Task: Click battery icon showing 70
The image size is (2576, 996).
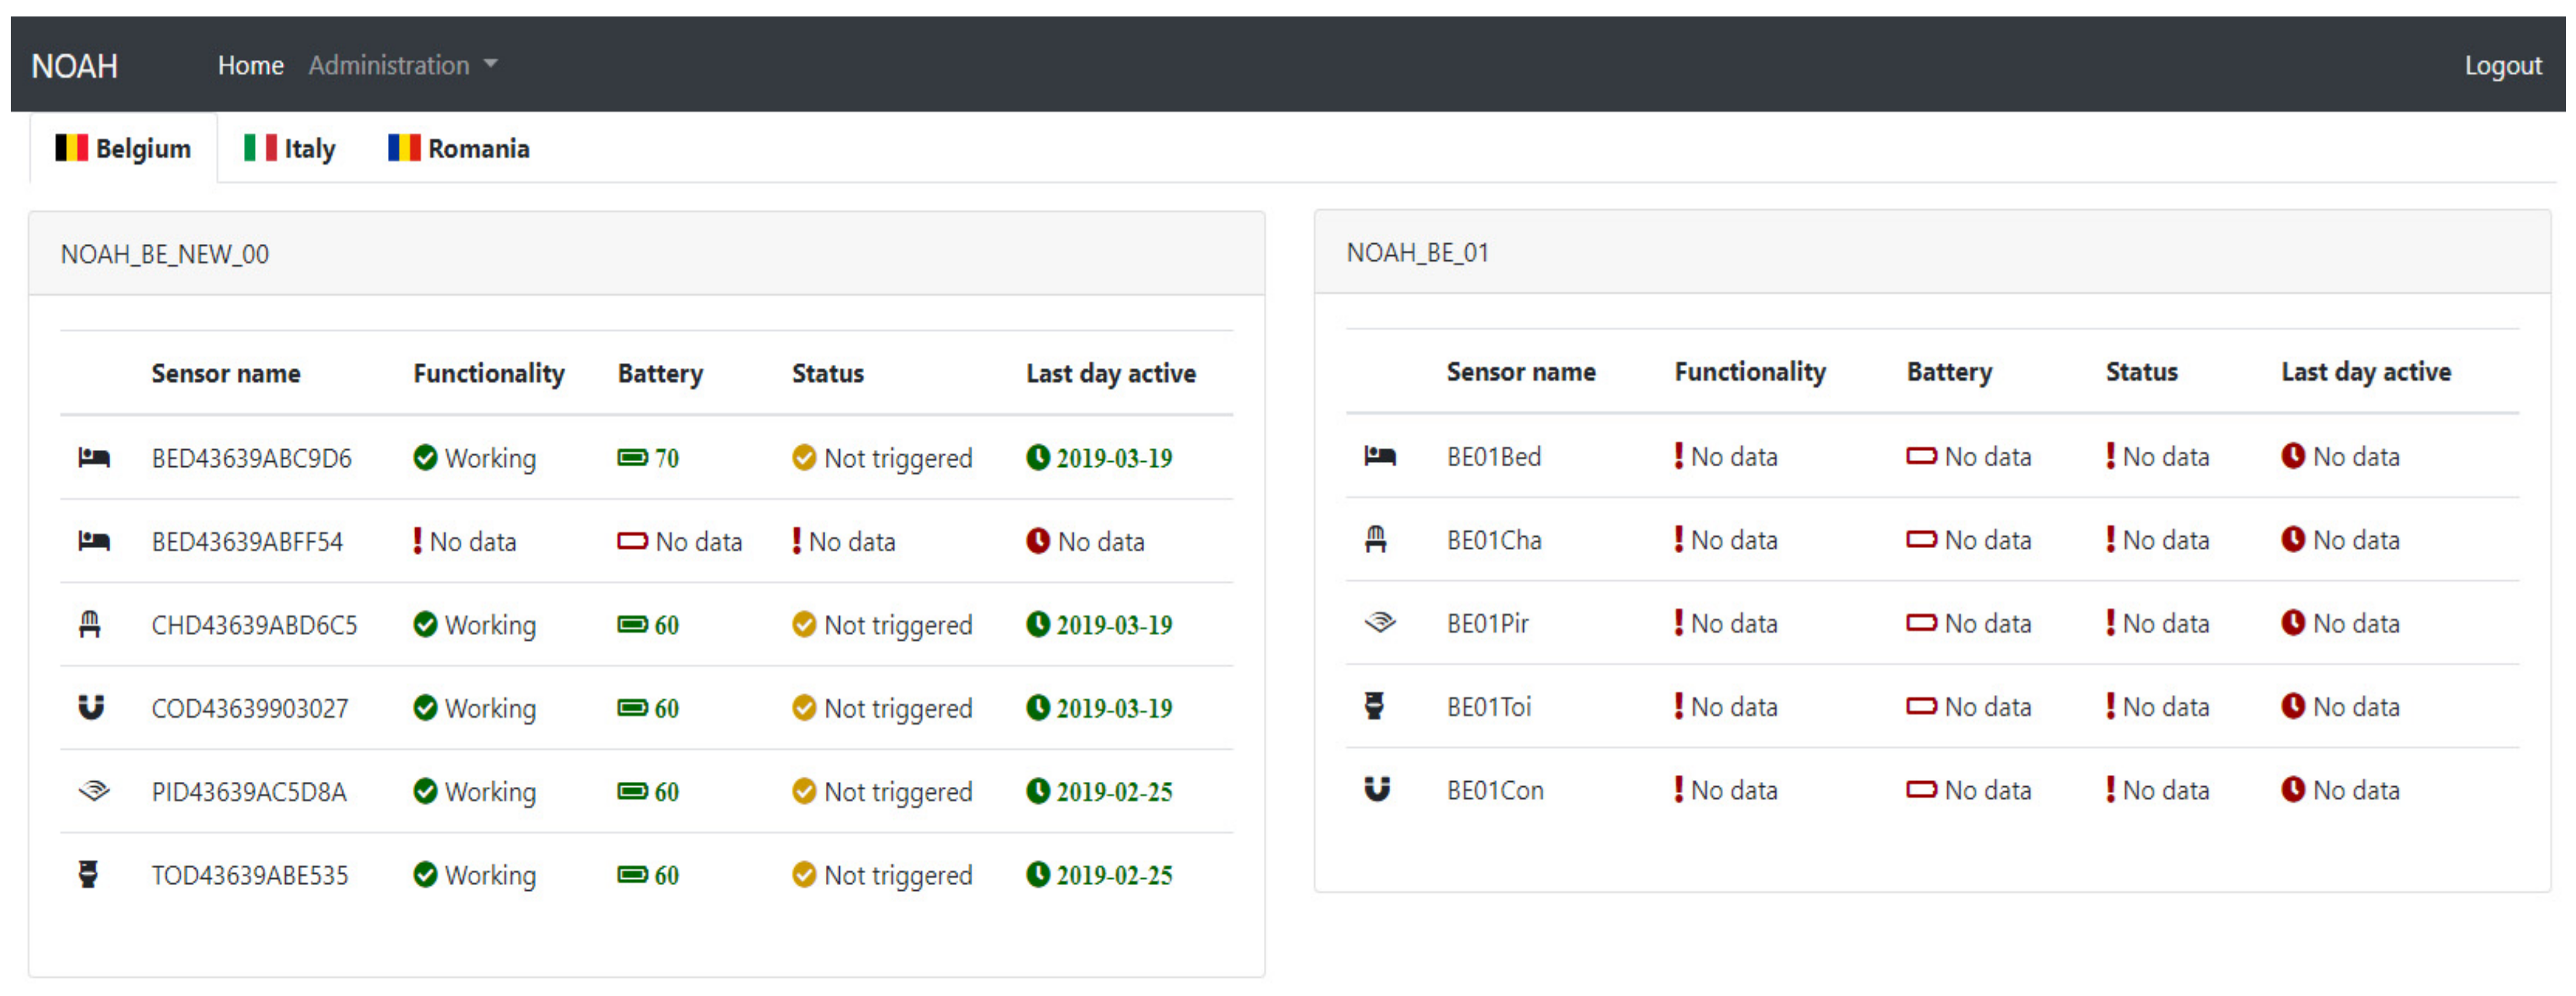Action: [632, 458]
